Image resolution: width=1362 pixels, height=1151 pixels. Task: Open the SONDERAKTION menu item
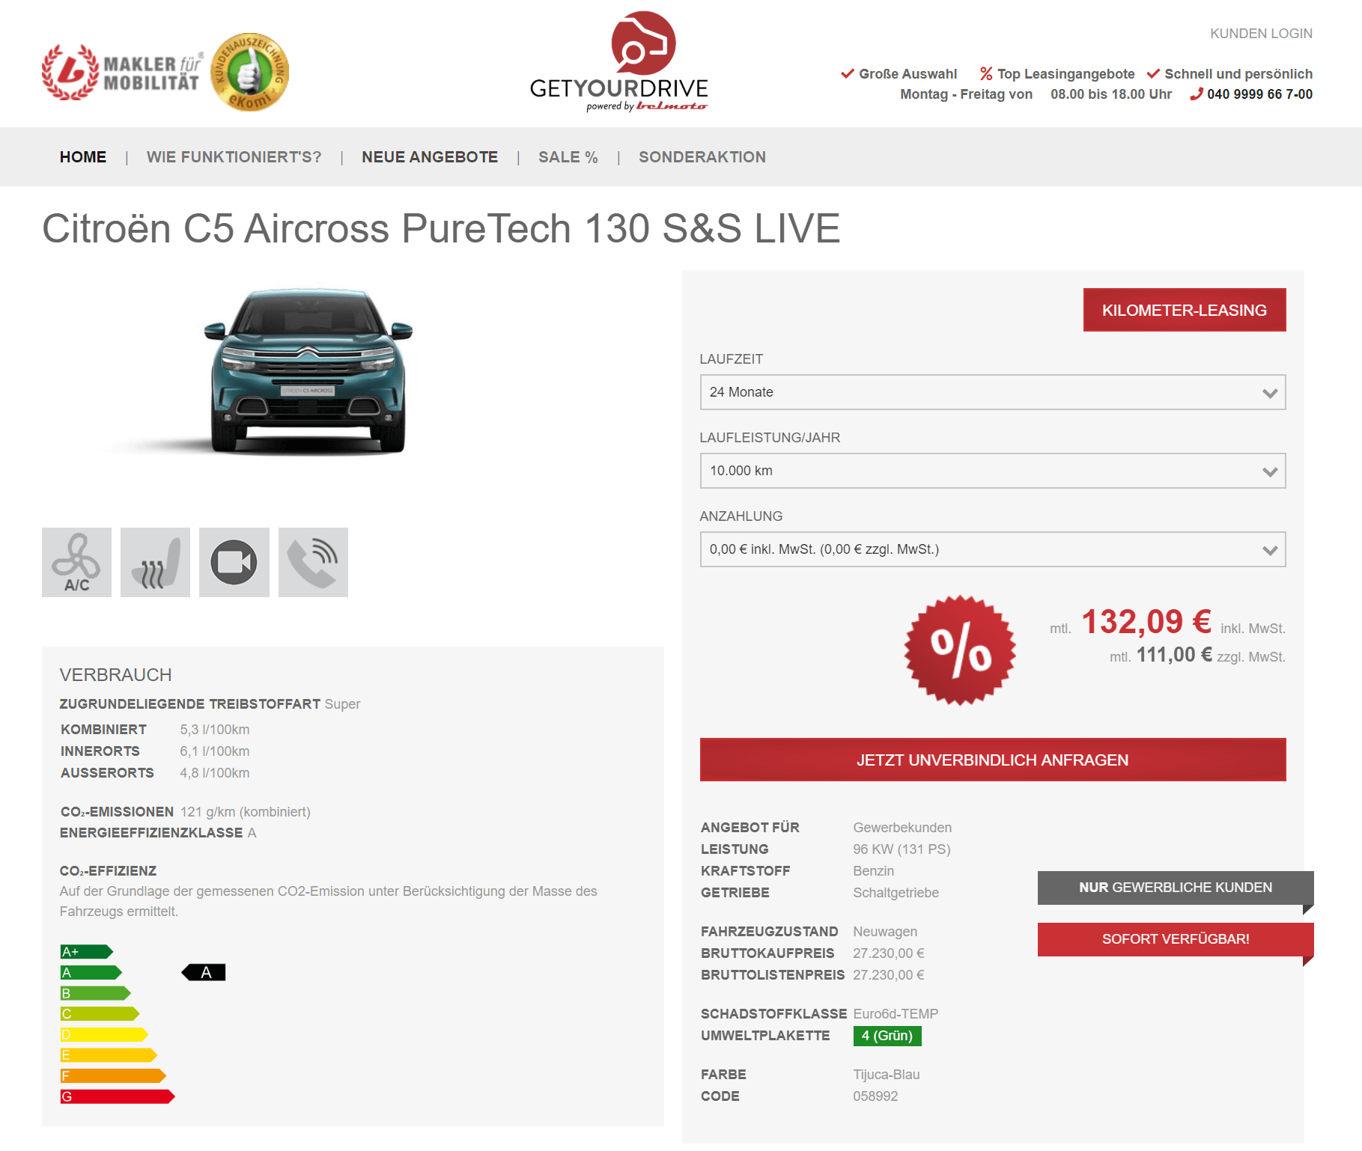[x=702, y=157]
